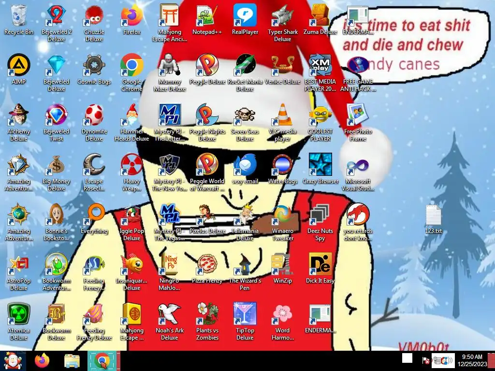Launch Mahjong Escape Ancient shortcut at top

tap(170, 23)
